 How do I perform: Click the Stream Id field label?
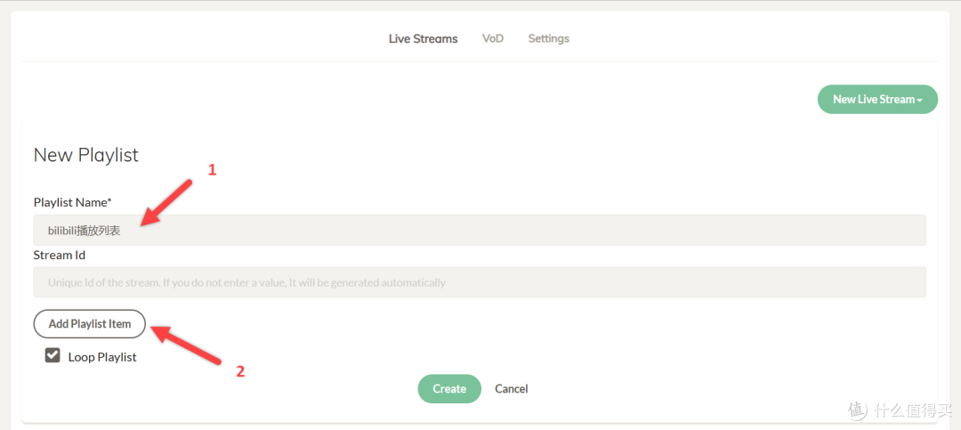point(60,255)
